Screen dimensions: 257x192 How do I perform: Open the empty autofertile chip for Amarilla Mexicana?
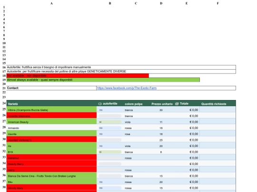click(110, 116)
